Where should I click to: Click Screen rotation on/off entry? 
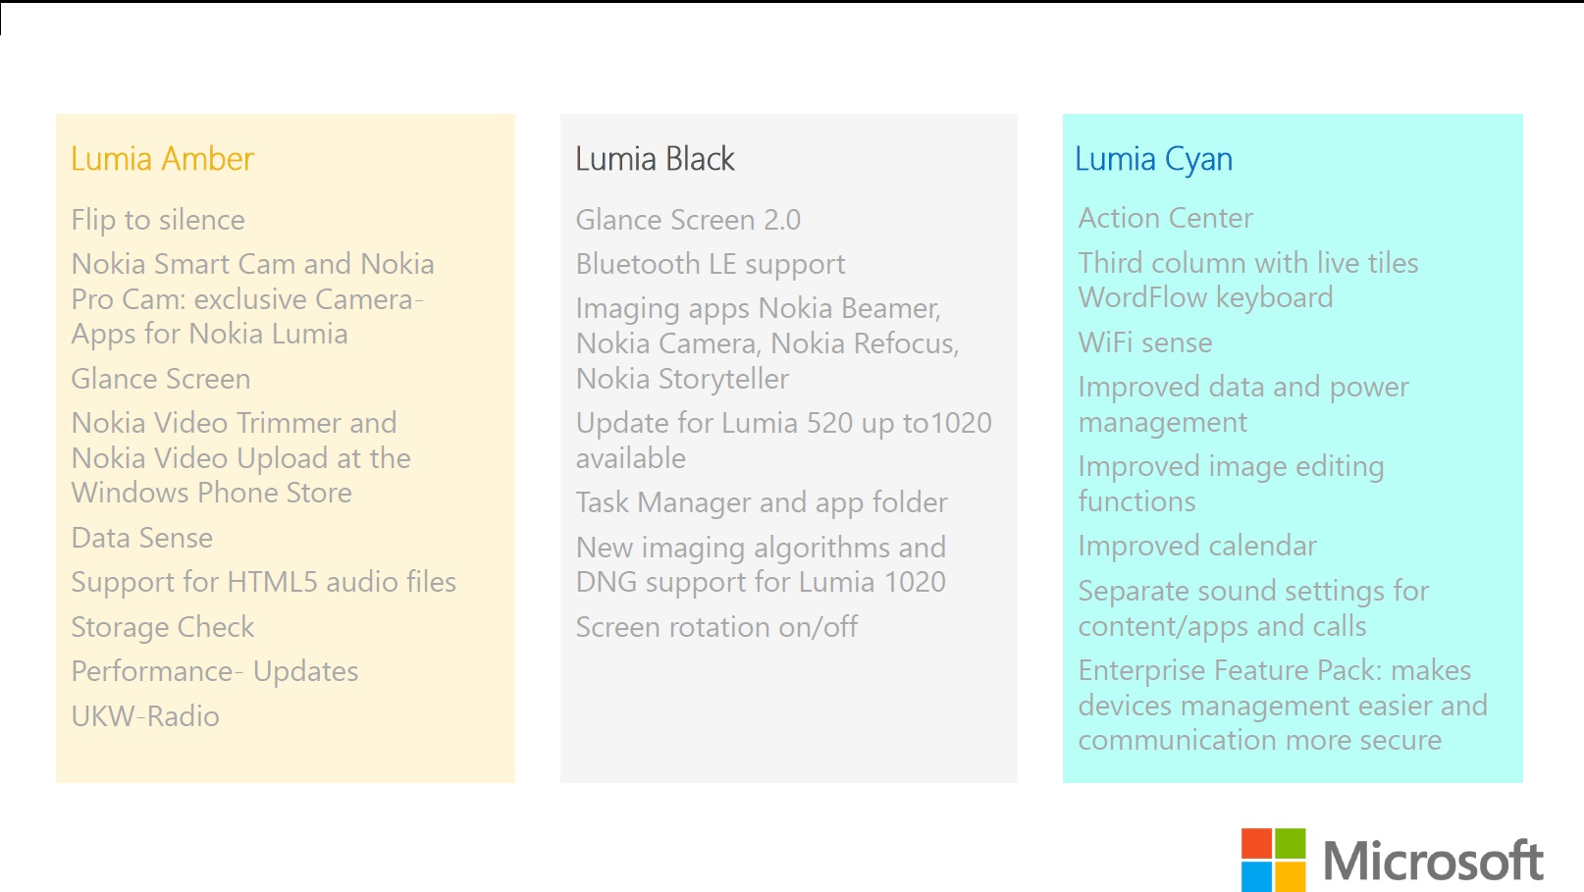pos(716,627)
